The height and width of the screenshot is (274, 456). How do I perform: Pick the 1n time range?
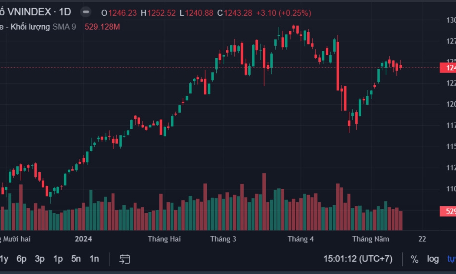94,259
